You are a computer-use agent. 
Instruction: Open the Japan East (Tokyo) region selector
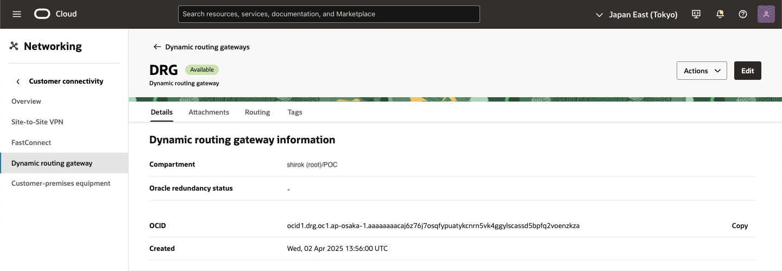[636, 15]
